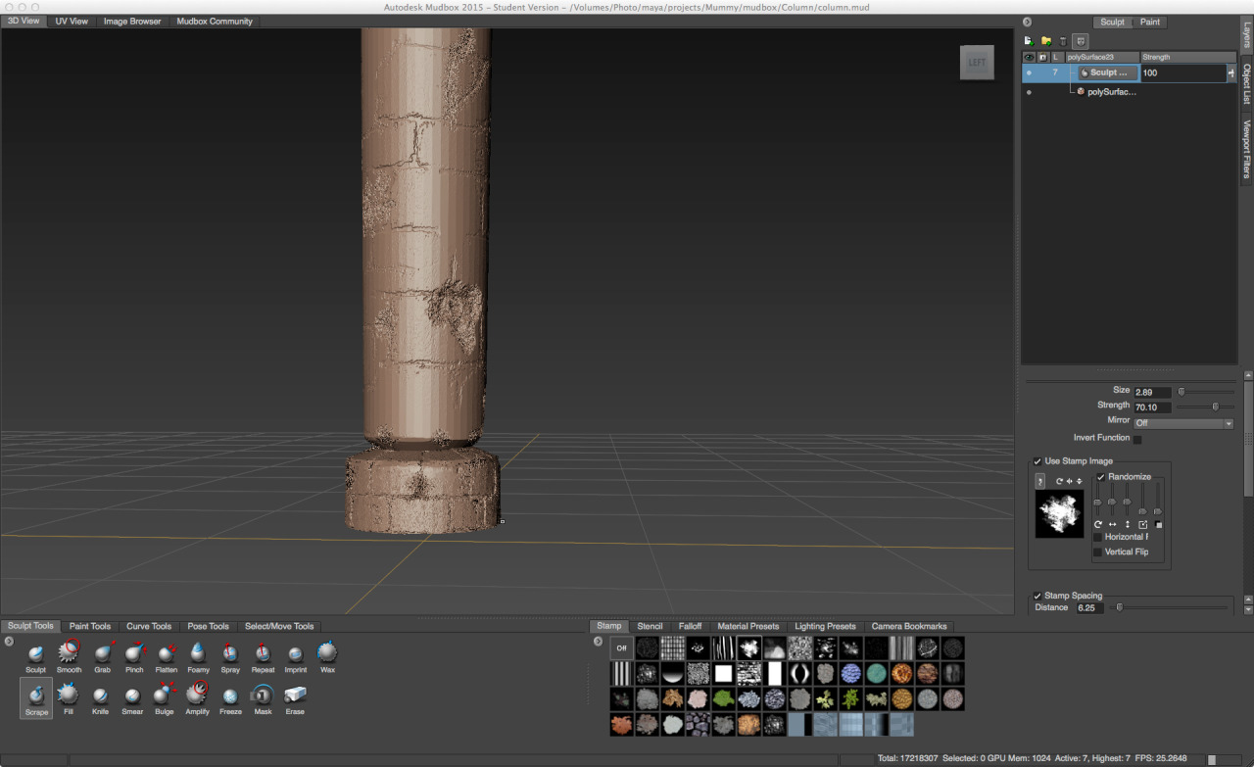Select the Spray tool
The width and height of the screenshot is (1254, 767).
point(230,656)
